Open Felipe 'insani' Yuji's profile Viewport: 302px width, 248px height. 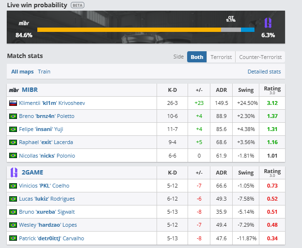click(x=41, y=129)
